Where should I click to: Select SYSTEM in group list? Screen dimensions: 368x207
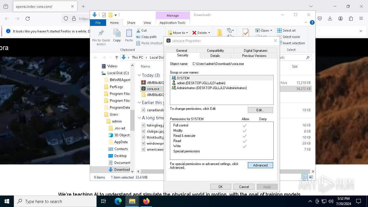click(x=222, y=78)
